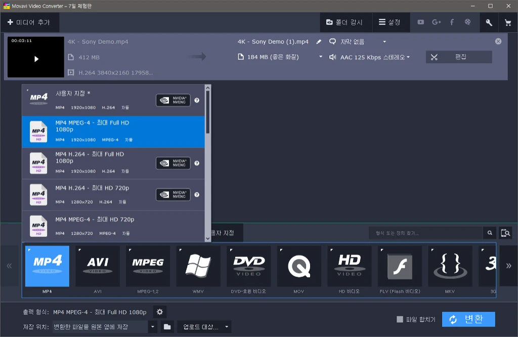The height and width of the screenshot is (337, 518).
Task: Click the format search input field
Action: 425,233
